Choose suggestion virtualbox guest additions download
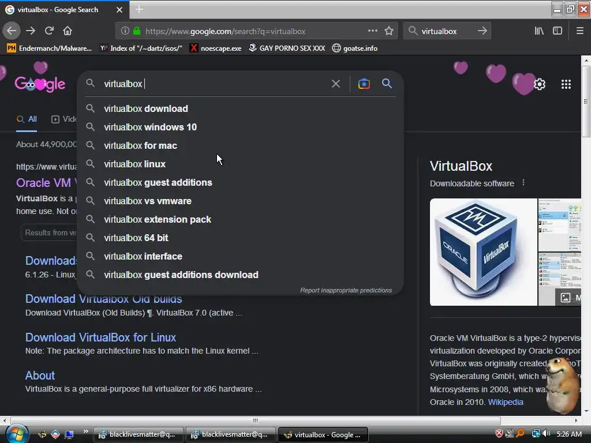This screenshot has height=443, width=591. (241, 275)
